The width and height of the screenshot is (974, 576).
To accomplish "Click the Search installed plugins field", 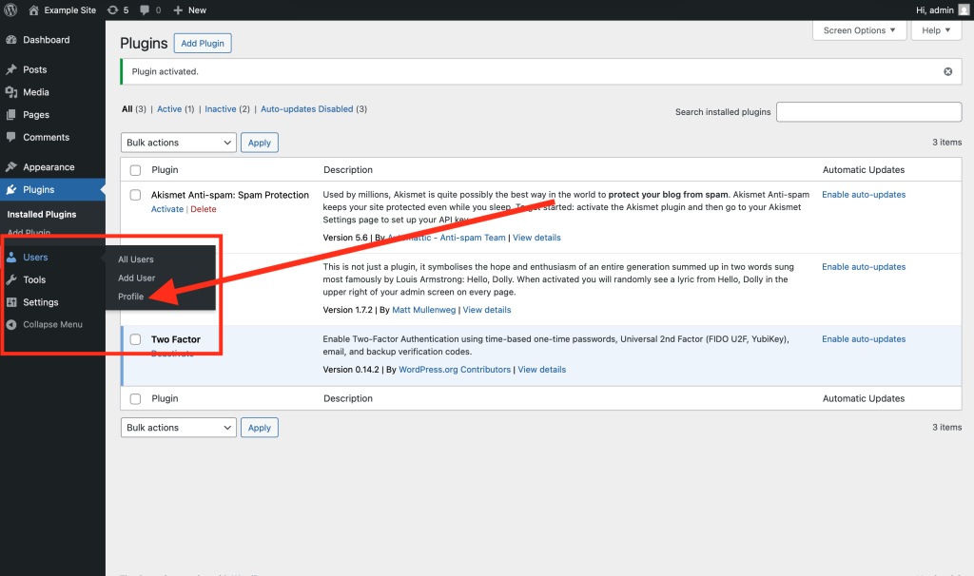I will (x=868, y=112).
